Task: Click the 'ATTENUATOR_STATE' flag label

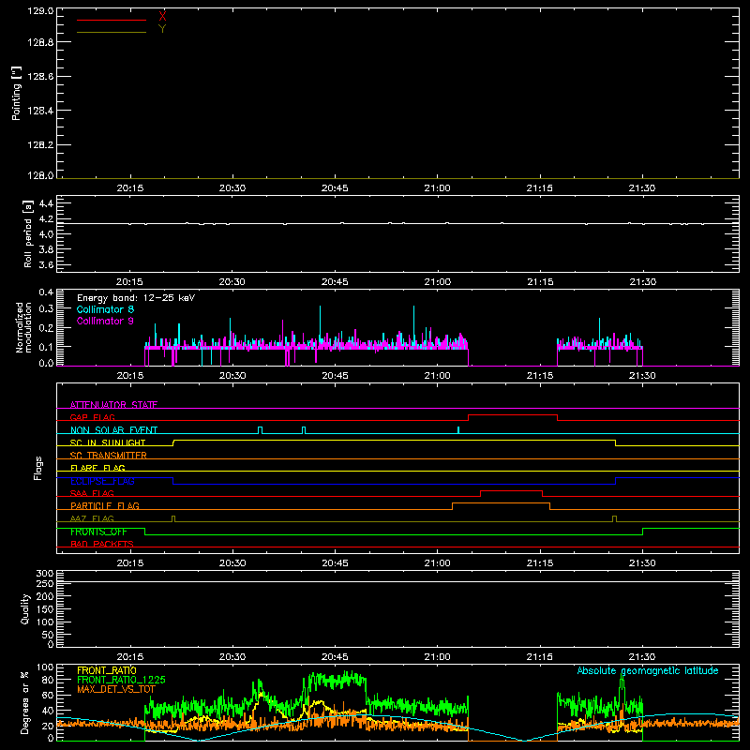Action: point(113,405)
